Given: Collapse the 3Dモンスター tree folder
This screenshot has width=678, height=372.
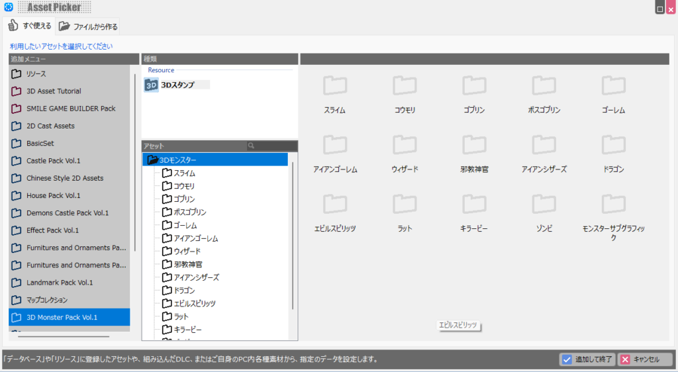Looking at the screenshot, I should click(153, 160).
